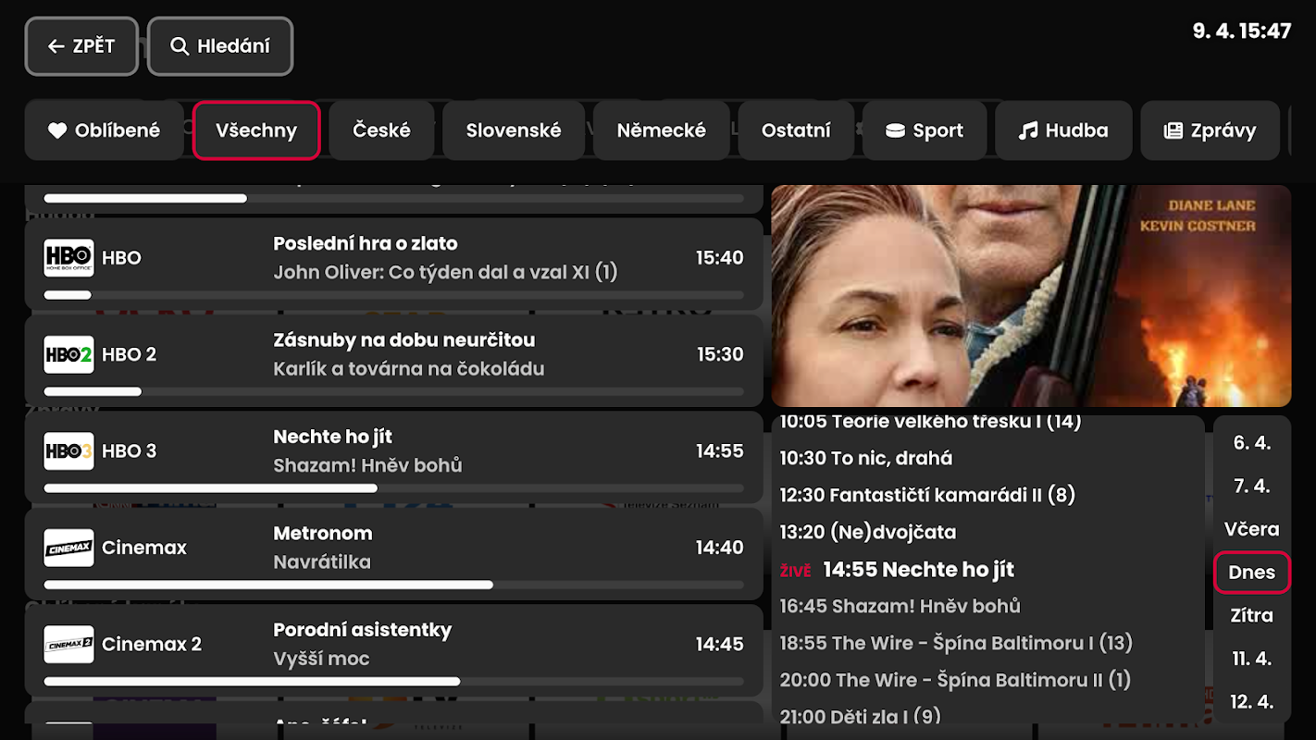Choose Včera in the day list

(x=1251, y=529)
